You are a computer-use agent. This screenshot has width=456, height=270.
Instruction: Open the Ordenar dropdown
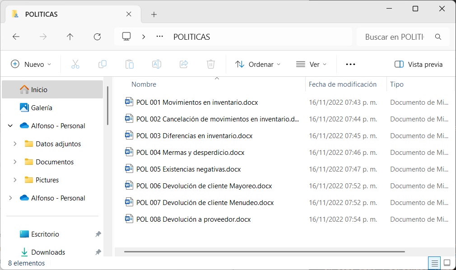[x=258, y=65]
